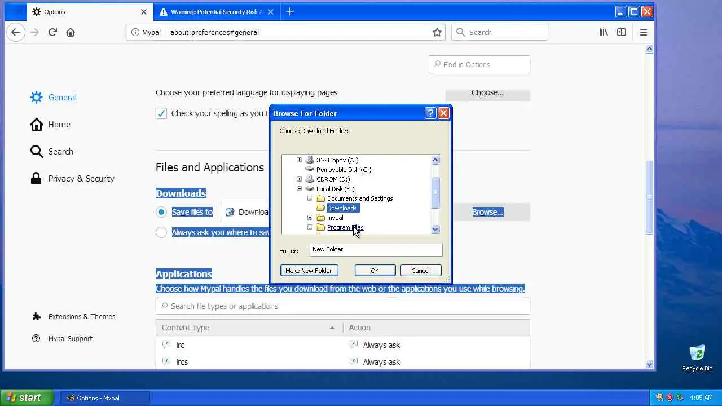Click the Folder name input field
722x406 pixels.
376,249
